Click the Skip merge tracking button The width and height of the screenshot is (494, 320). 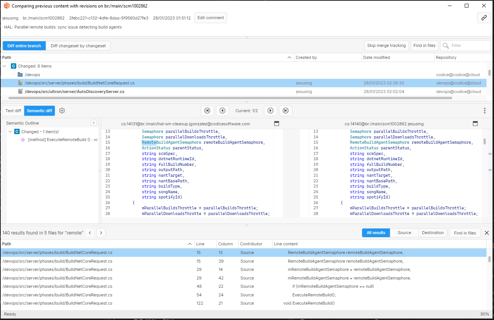click(x=386, y=45)
